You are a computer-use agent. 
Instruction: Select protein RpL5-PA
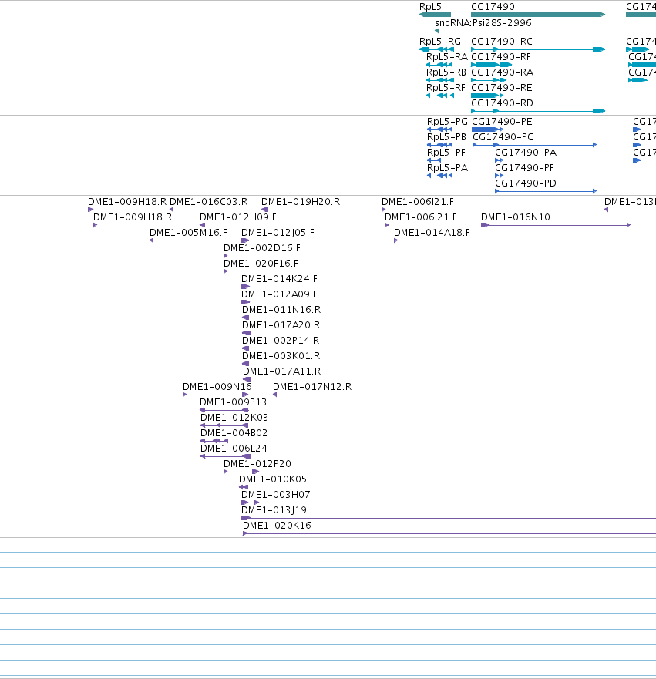pos(440,176)
